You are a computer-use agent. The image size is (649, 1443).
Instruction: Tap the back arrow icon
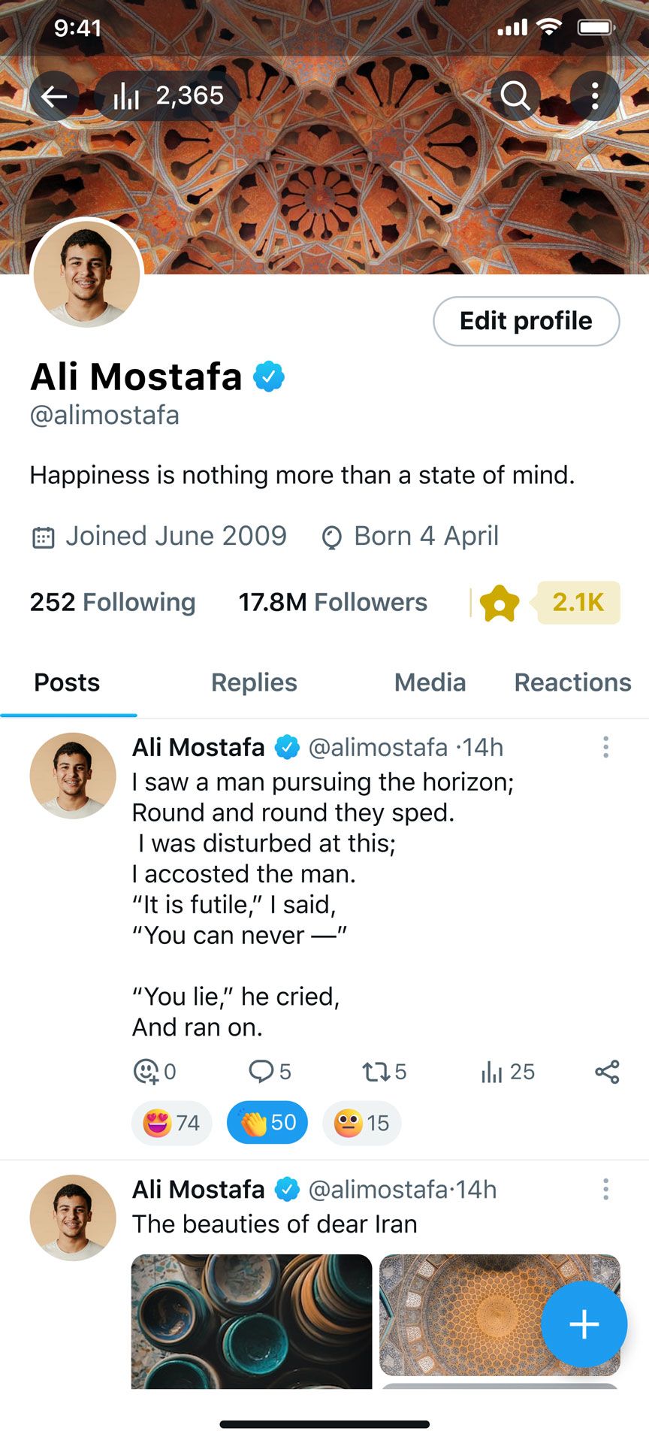point(54,96)
